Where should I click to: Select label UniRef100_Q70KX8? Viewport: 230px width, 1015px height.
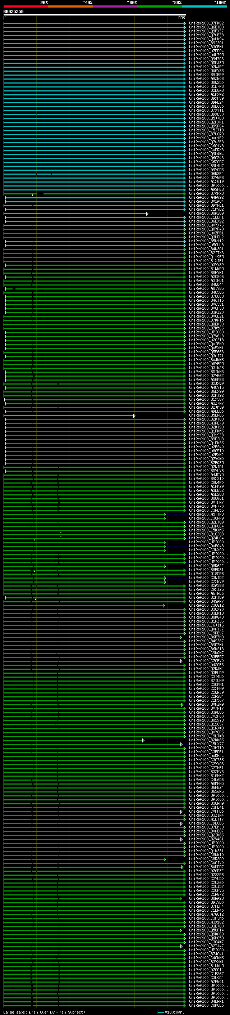(x=206, y=193)
